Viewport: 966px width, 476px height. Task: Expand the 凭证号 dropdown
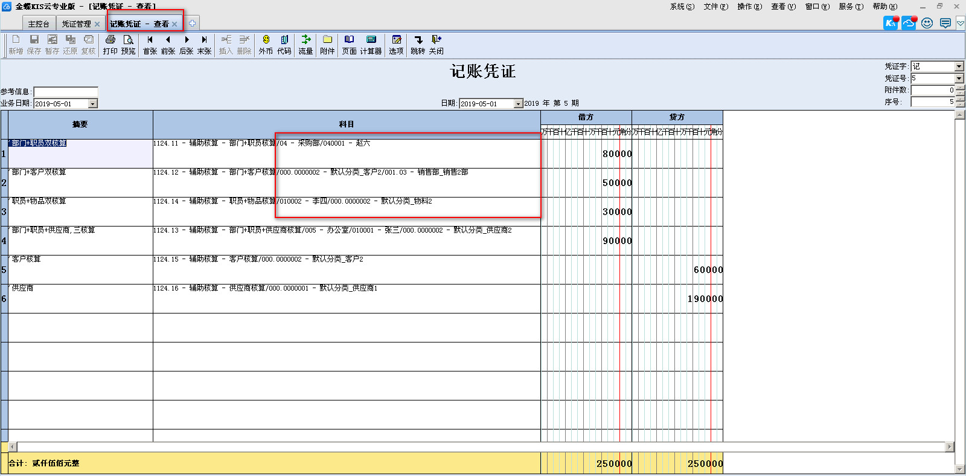pyautogui.click(x=959, y=79)
